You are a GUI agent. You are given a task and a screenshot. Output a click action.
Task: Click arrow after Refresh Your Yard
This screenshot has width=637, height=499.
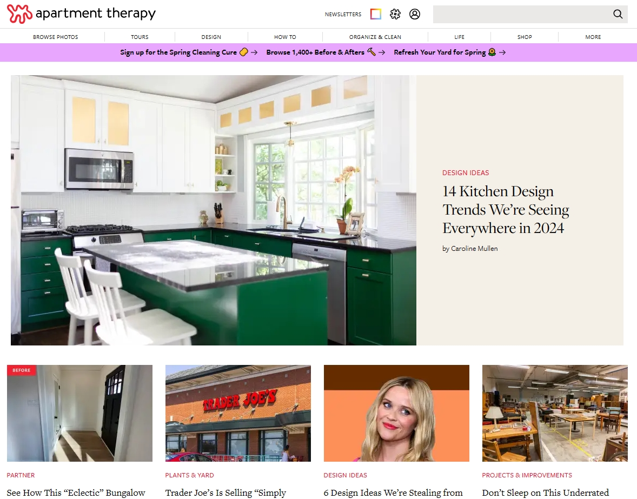coord(502,52)
